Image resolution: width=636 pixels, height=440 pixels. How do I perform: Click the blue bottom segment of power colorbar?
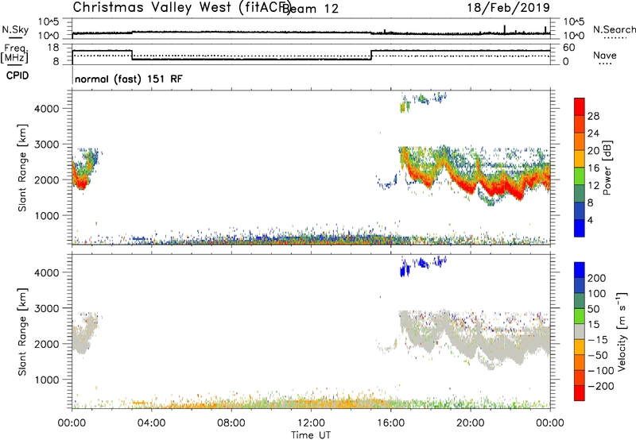pyautogui.click(x=580, y=228)
